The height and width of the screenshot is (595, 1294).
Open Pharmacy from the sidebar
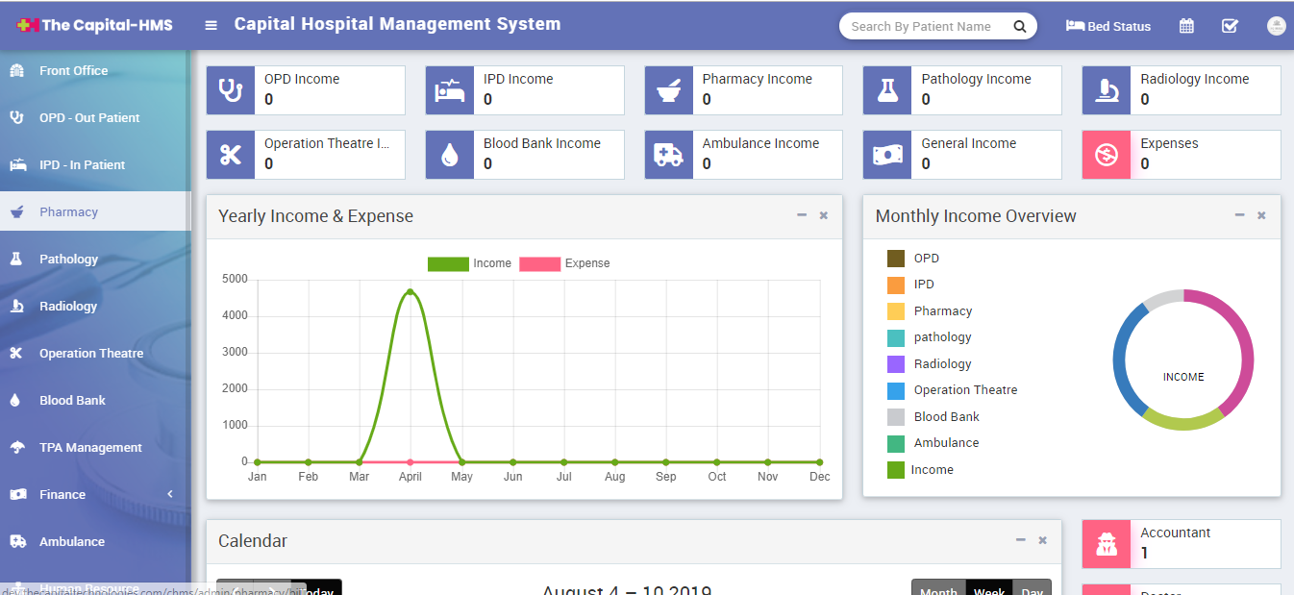pyautogui.click(x=68, y=211)
